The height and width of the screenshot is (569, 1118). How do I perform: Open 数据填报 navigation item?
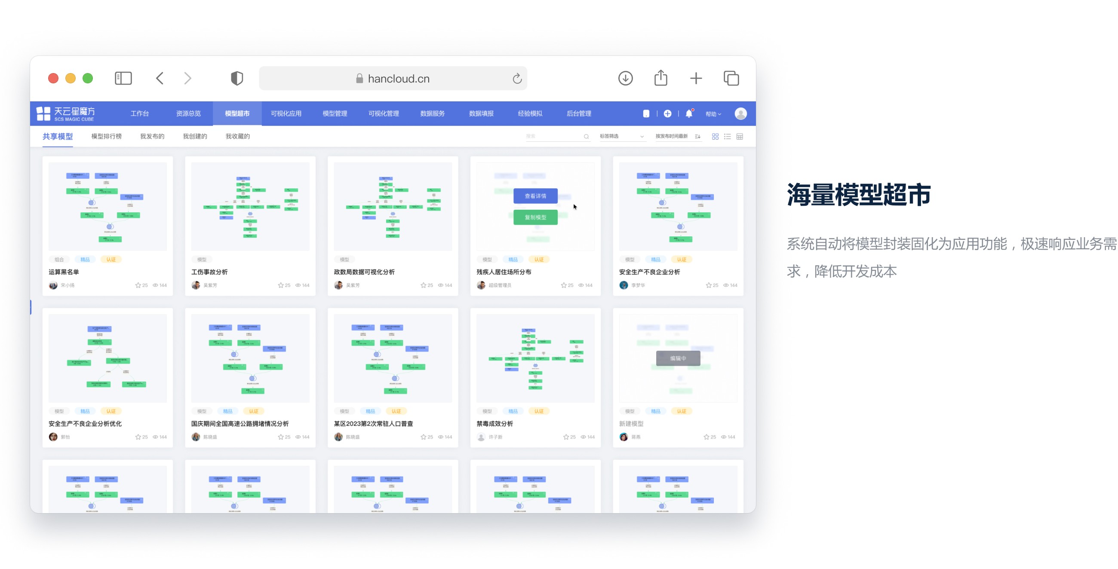point(481,113)
